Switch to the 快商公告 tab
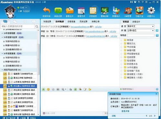This screenshot has height=119, width=161. point(96,22)
